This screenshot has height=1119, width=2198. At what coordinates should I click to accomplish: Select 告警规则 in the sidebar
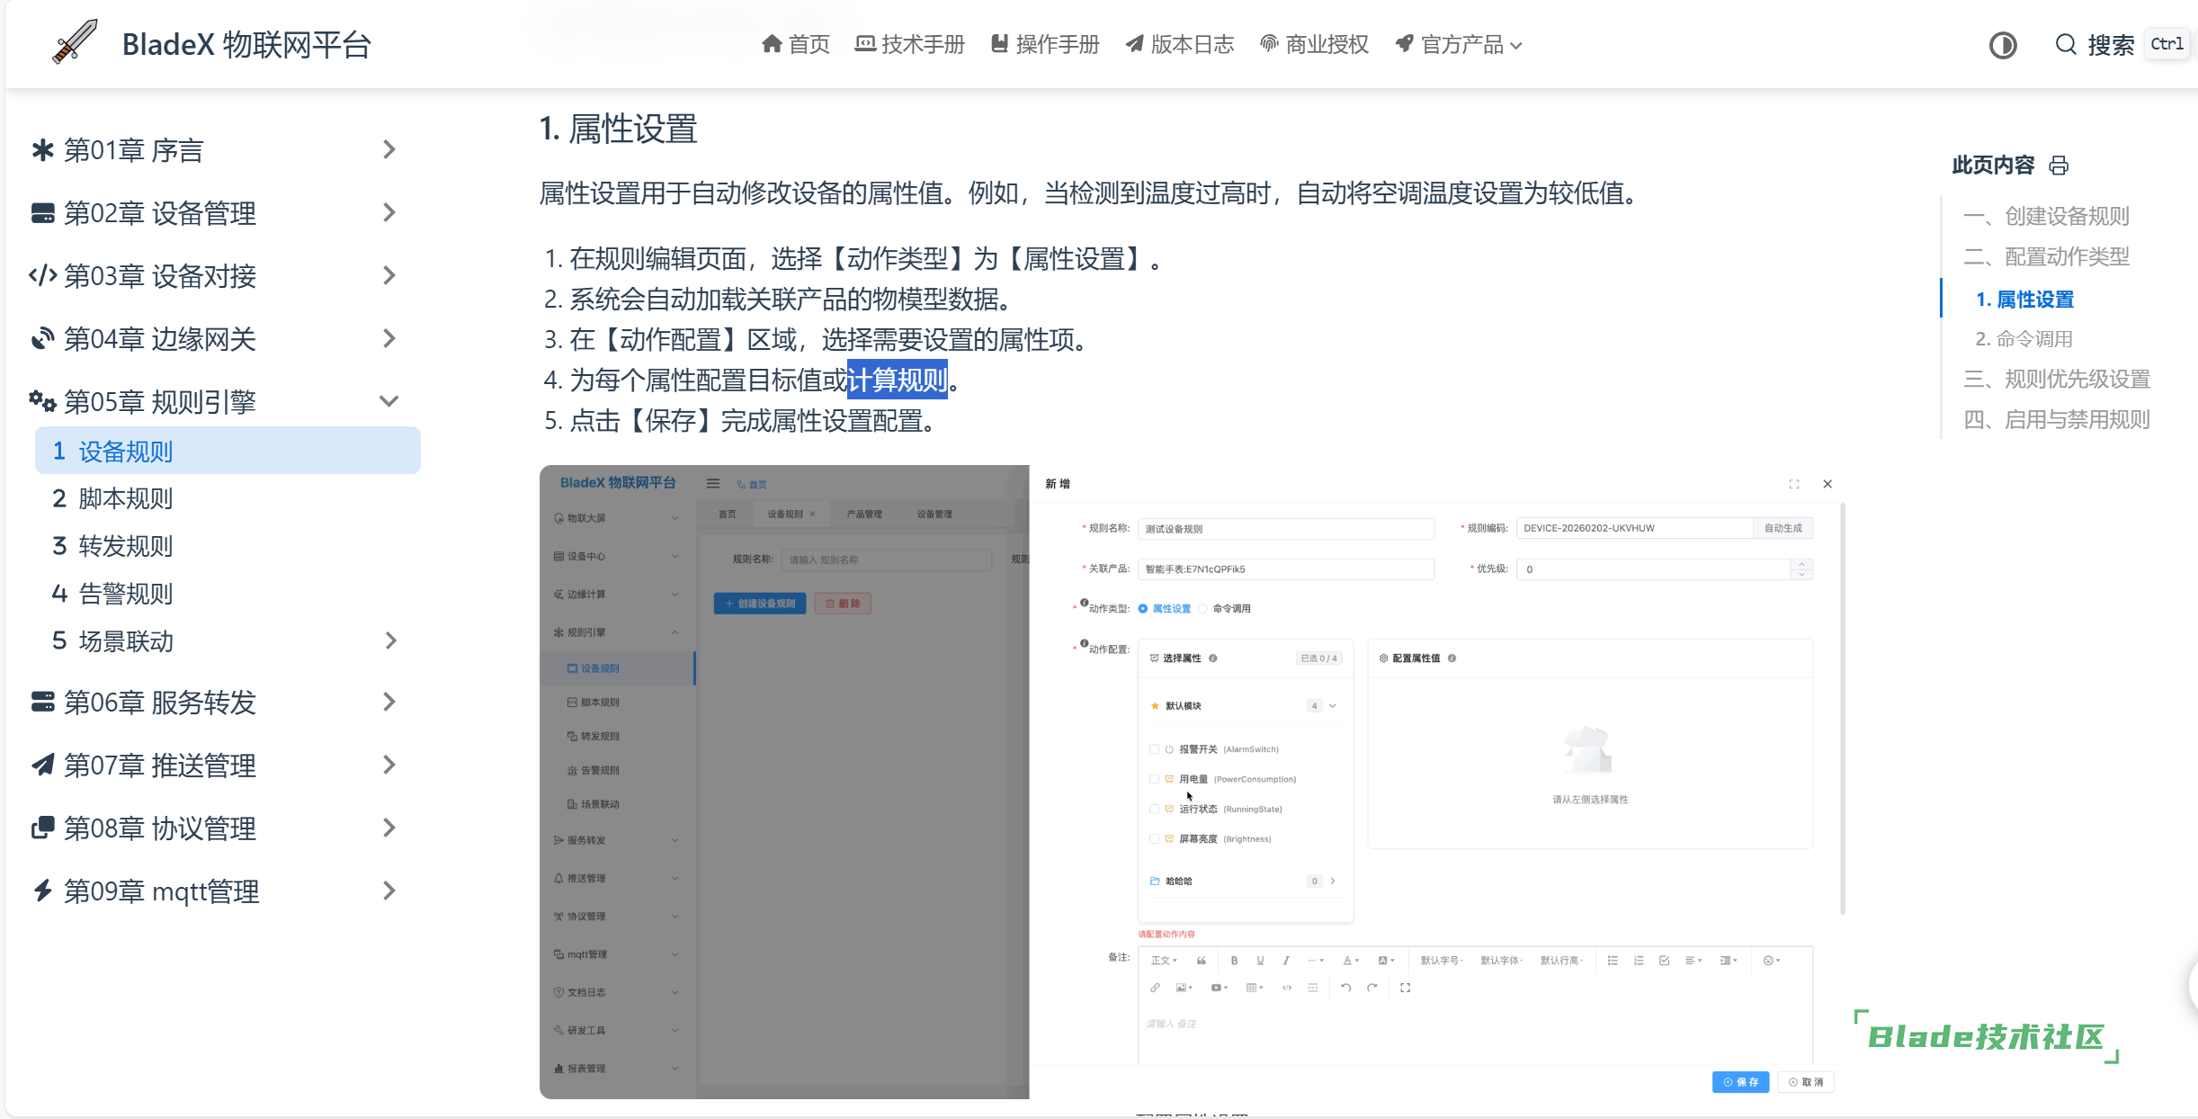[126, 594]
